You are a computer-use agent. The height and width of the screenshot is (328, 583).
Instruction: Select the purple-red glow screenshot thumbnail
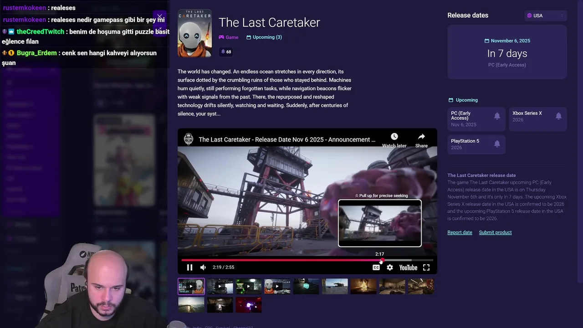pos(249,305)
